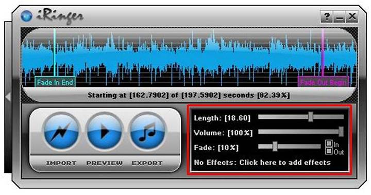Click the Volume [100%] value text
This screenshot has width=371, height=195.
point(223,133)
